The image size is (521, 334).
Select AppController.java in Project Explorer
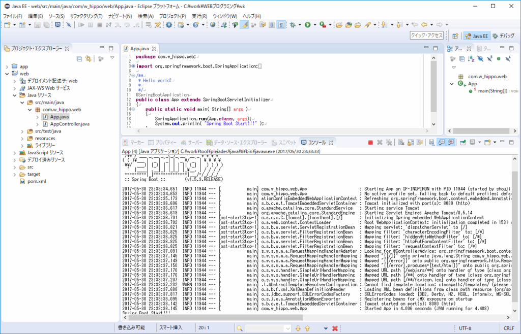click(70, 124)
